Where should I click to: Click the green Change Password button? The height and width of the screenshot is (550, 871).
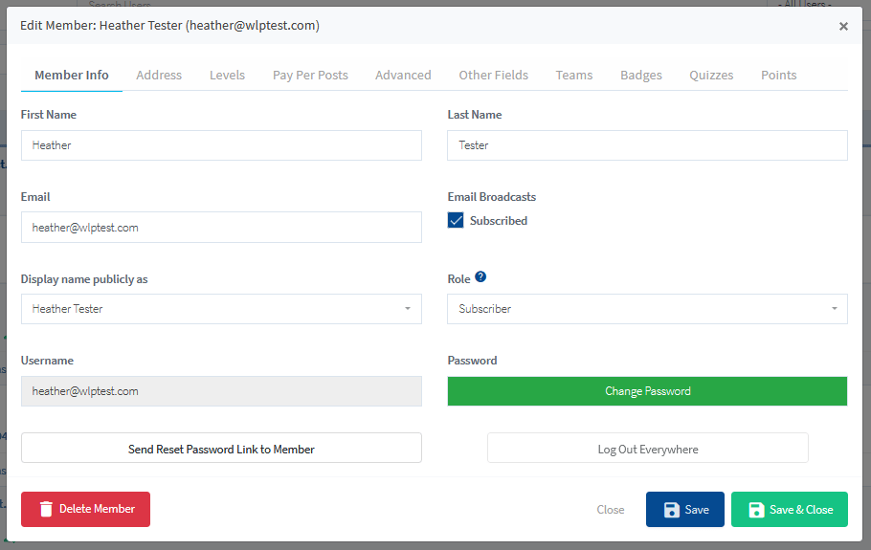[x=647, y=391]
